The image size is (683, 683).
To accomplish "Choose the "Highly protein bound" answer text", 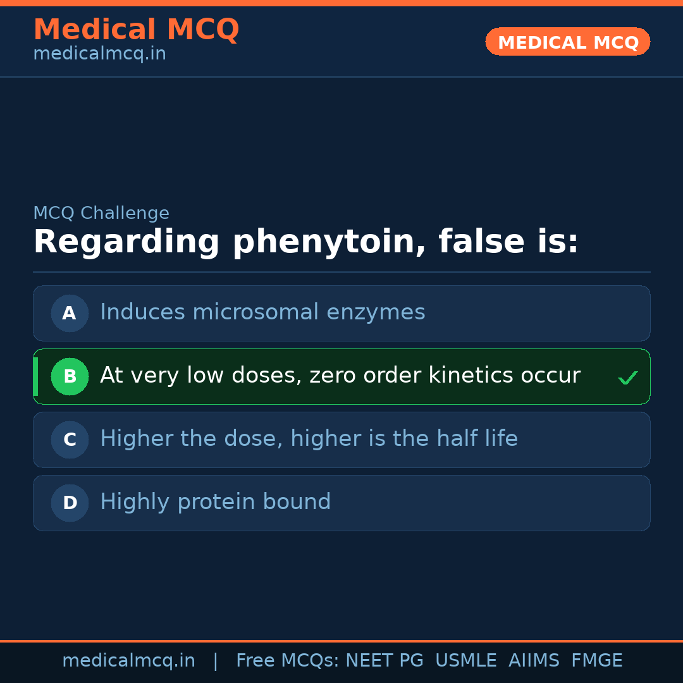I will click(215, 502).
